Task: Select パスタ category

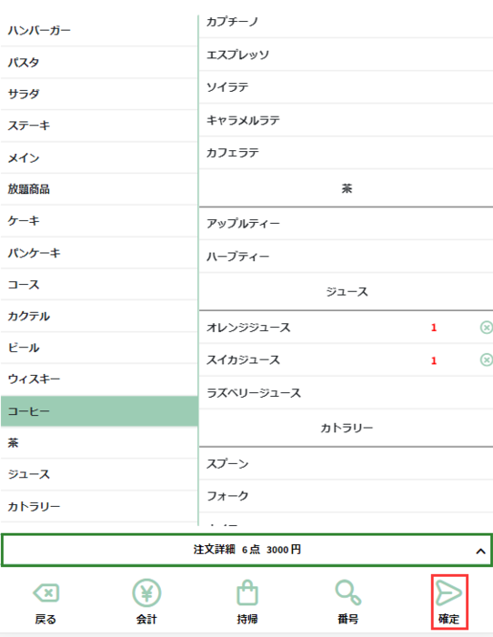Action: coord(99,62)
